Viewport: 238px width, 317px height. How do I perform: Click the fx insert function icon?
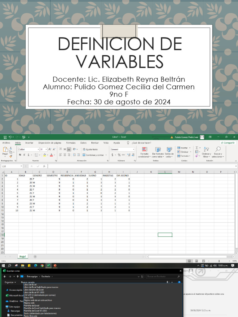tap(44, 166)
